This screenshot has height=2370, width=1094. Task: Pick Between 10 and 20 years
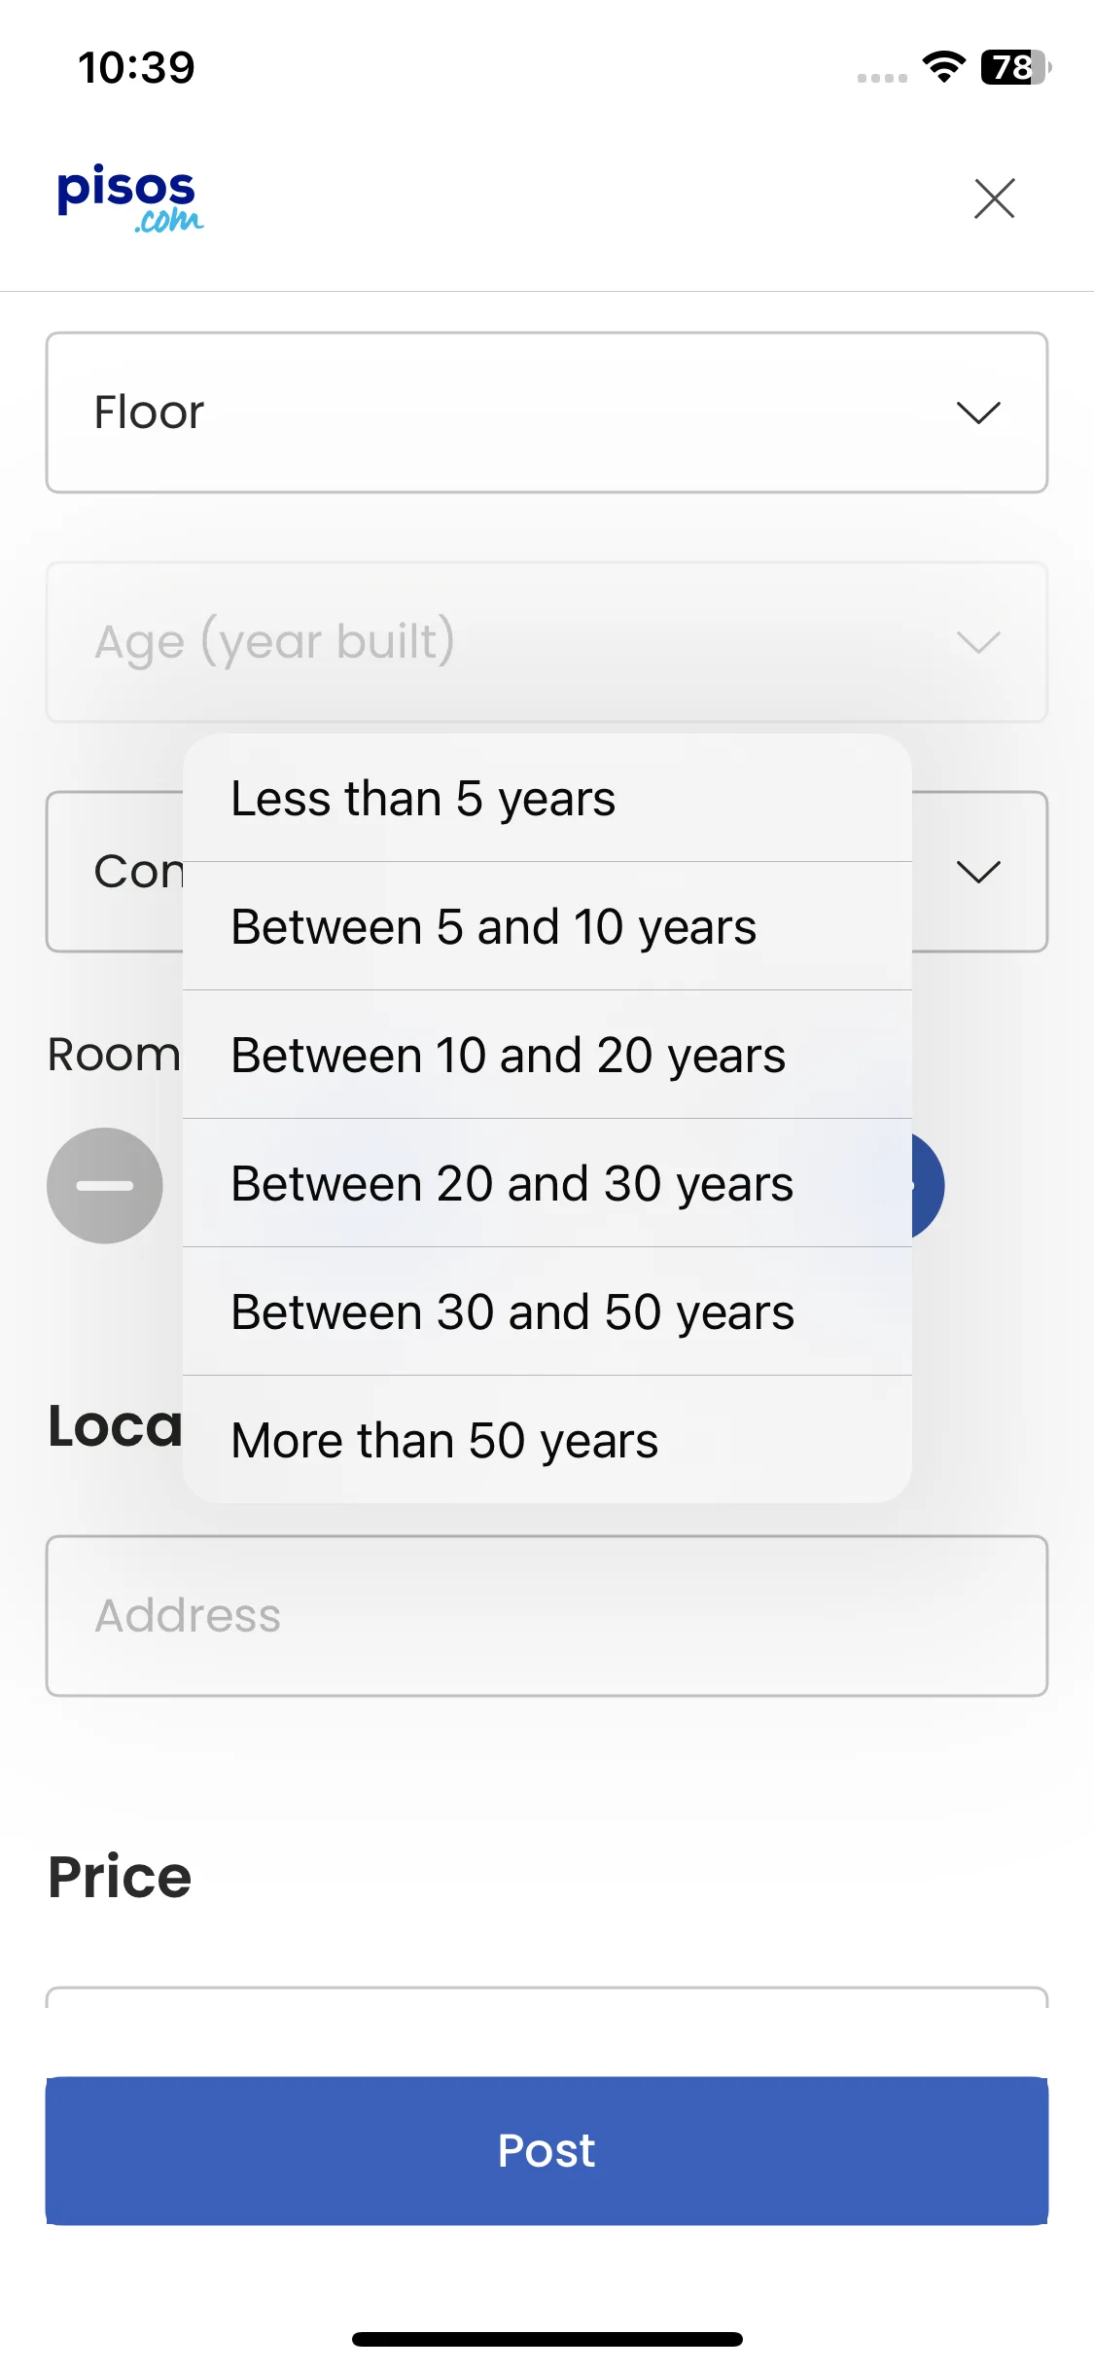coord(547,1055)
